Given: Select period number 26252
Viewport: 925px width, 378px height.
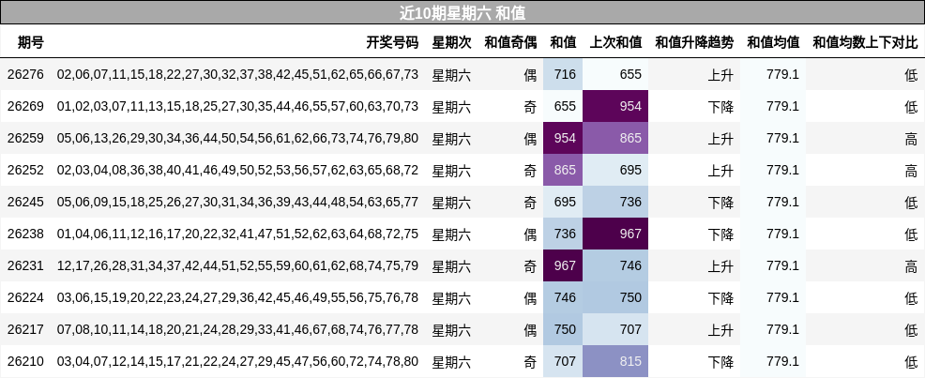Looking at the screenshot, I should (x=25, y=171).
